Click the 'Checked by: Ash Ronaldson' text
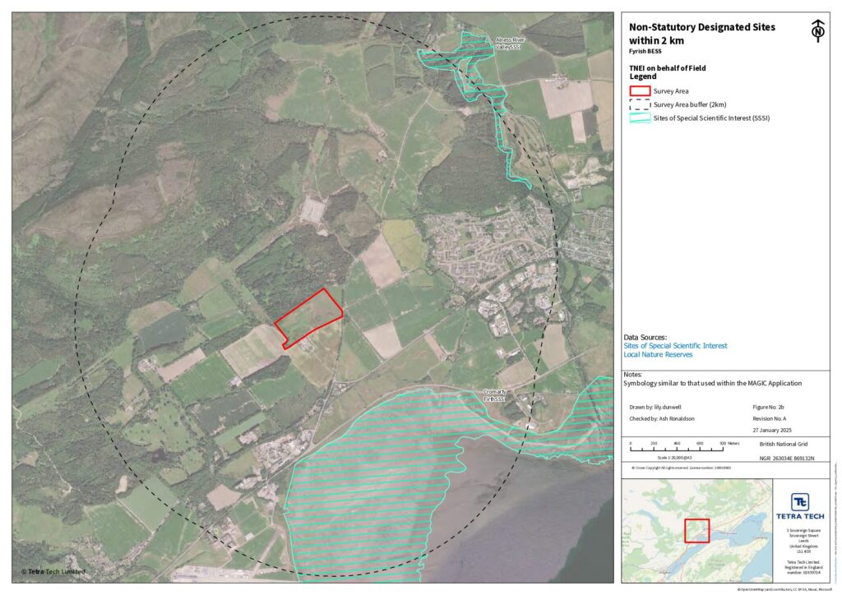Image resolution: width=842 pixels, height=595 pixels. point(663,418)
